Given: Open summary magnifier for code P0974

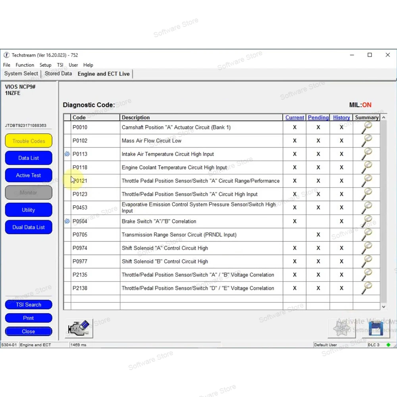Looking at the screenshot, I should point(366,248).
